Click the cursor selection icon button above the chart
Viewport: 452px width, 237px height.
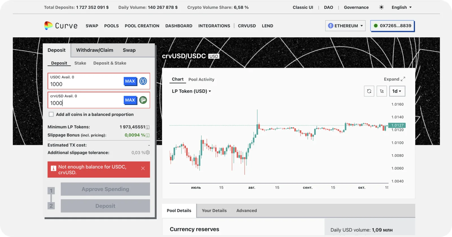tap(382, 91)
